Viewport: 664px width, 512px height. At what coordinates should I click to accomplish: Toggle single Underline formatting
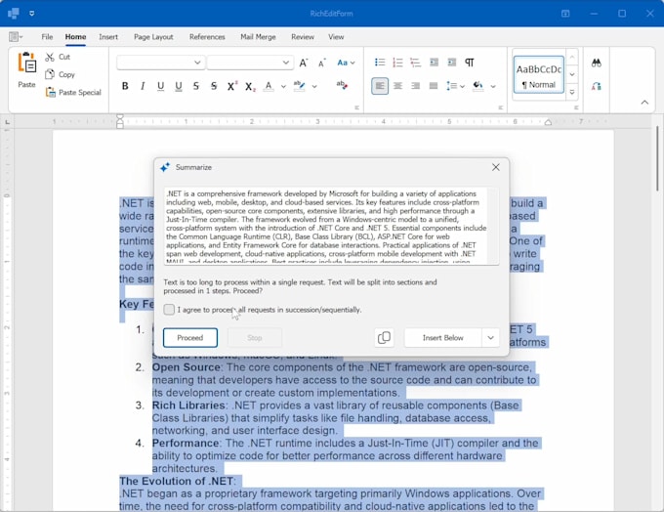[160, 86]
